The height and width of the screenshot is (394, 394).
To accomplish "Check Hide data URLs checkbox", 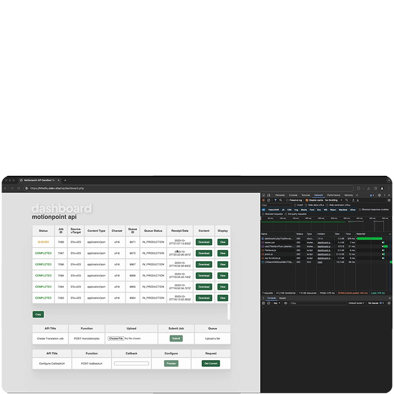I will (x=306, y=205).
